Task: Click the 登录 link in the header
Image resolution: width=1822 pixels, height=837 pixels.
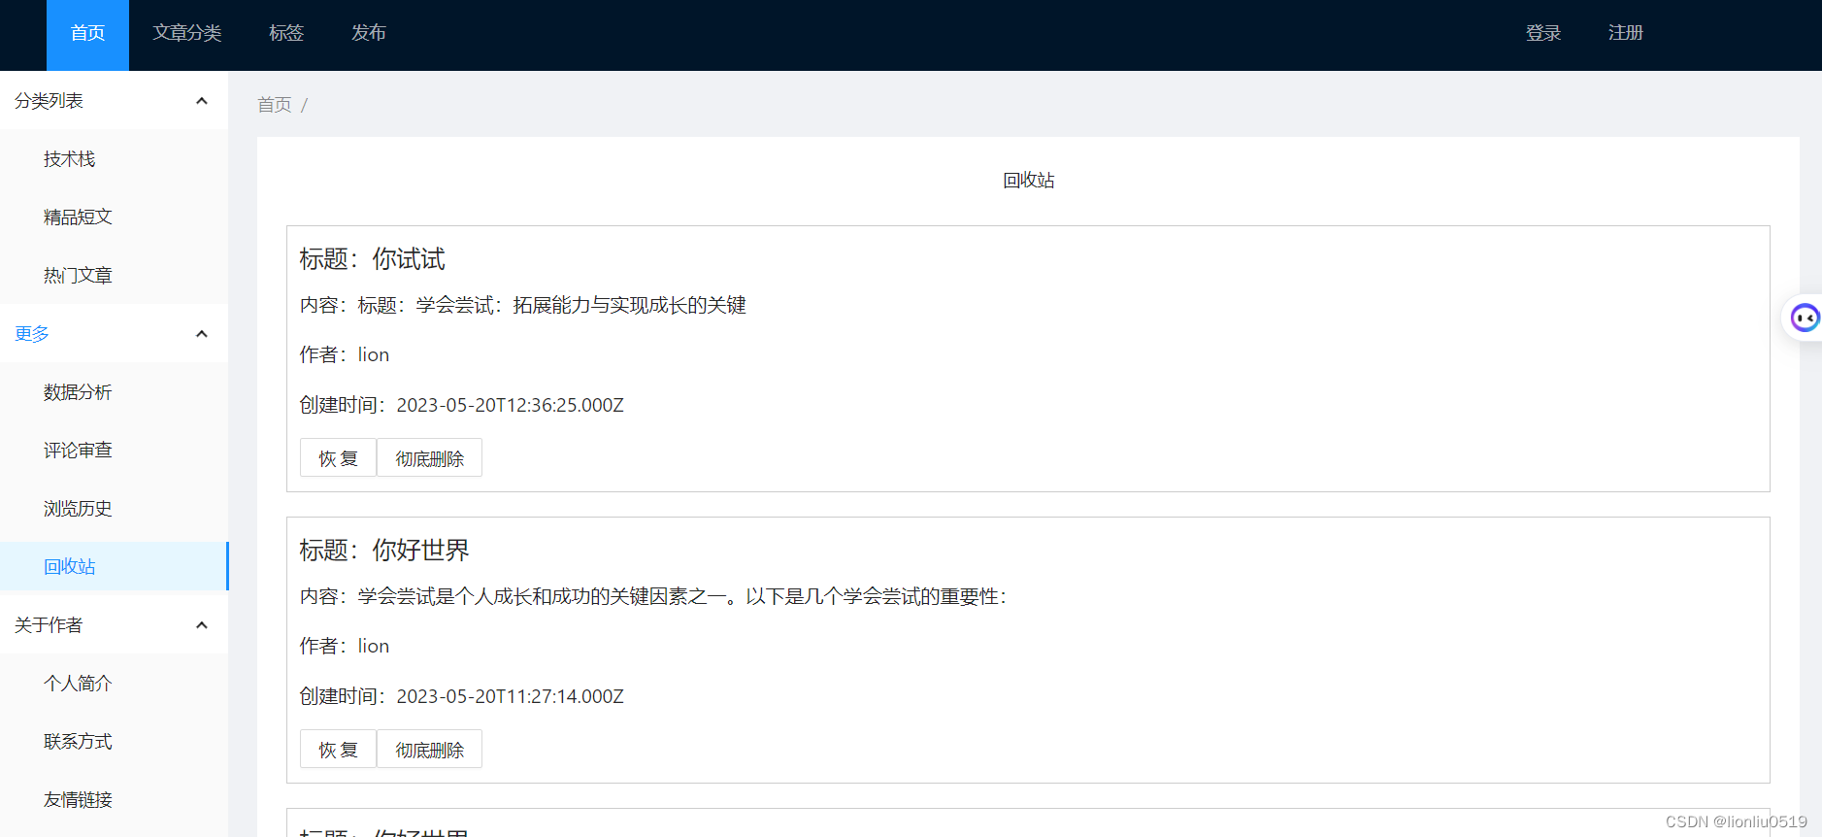Action: tap(1543, 33)
